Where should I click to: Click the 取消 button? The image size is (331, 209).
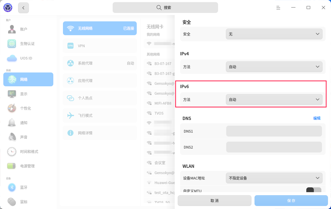click(x=214, y=201)
